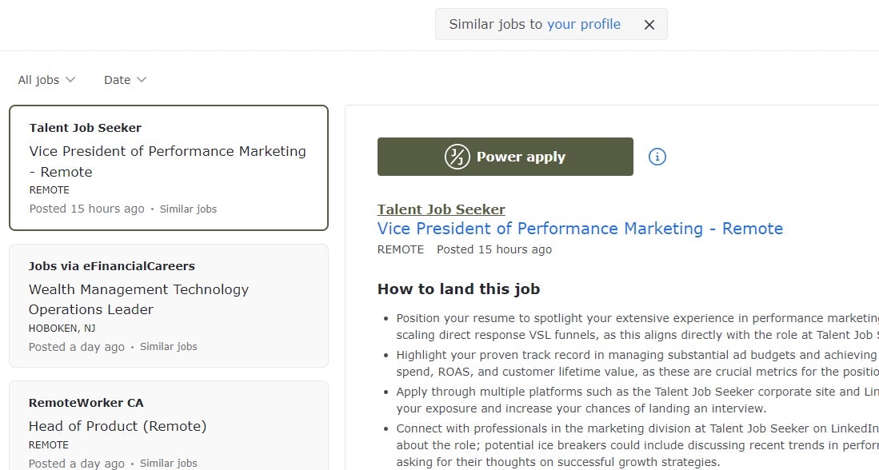The width and height of the screenshot is (879, 470).
Task: Click the info icon beside Power apply
Action: pyautogui.click(x=657, y=157)
